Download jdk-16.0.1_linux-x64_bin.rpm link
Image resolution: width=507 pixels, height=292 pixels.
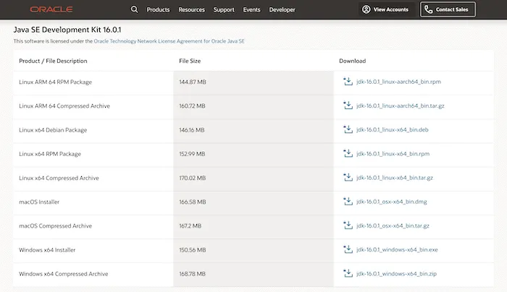coord(393,153)
